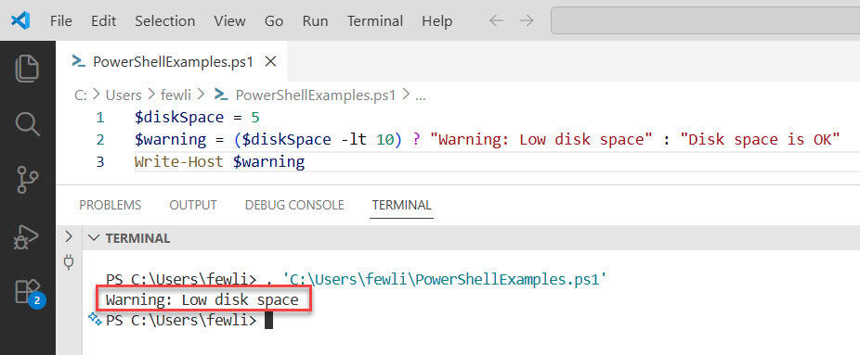
Task: Go forward with the right arrow
Action: tap(527, 20)
